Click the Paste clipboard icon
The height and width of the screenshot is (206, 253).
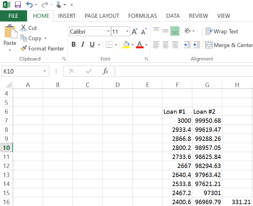[x=10, y=32]
